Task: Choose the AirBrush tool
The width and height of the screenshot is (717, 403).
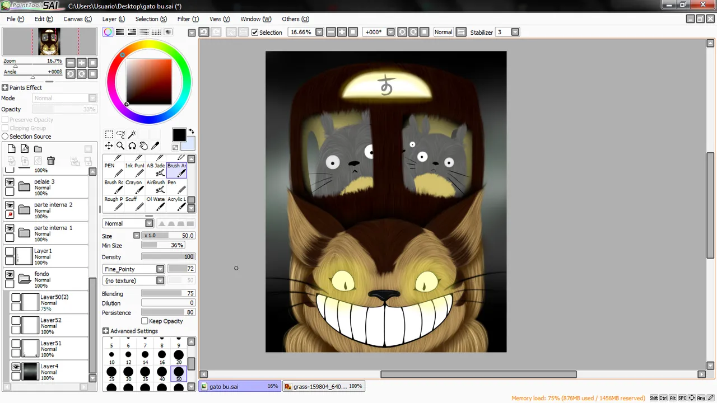Action: pyautogui.click(x=155, y=187)
